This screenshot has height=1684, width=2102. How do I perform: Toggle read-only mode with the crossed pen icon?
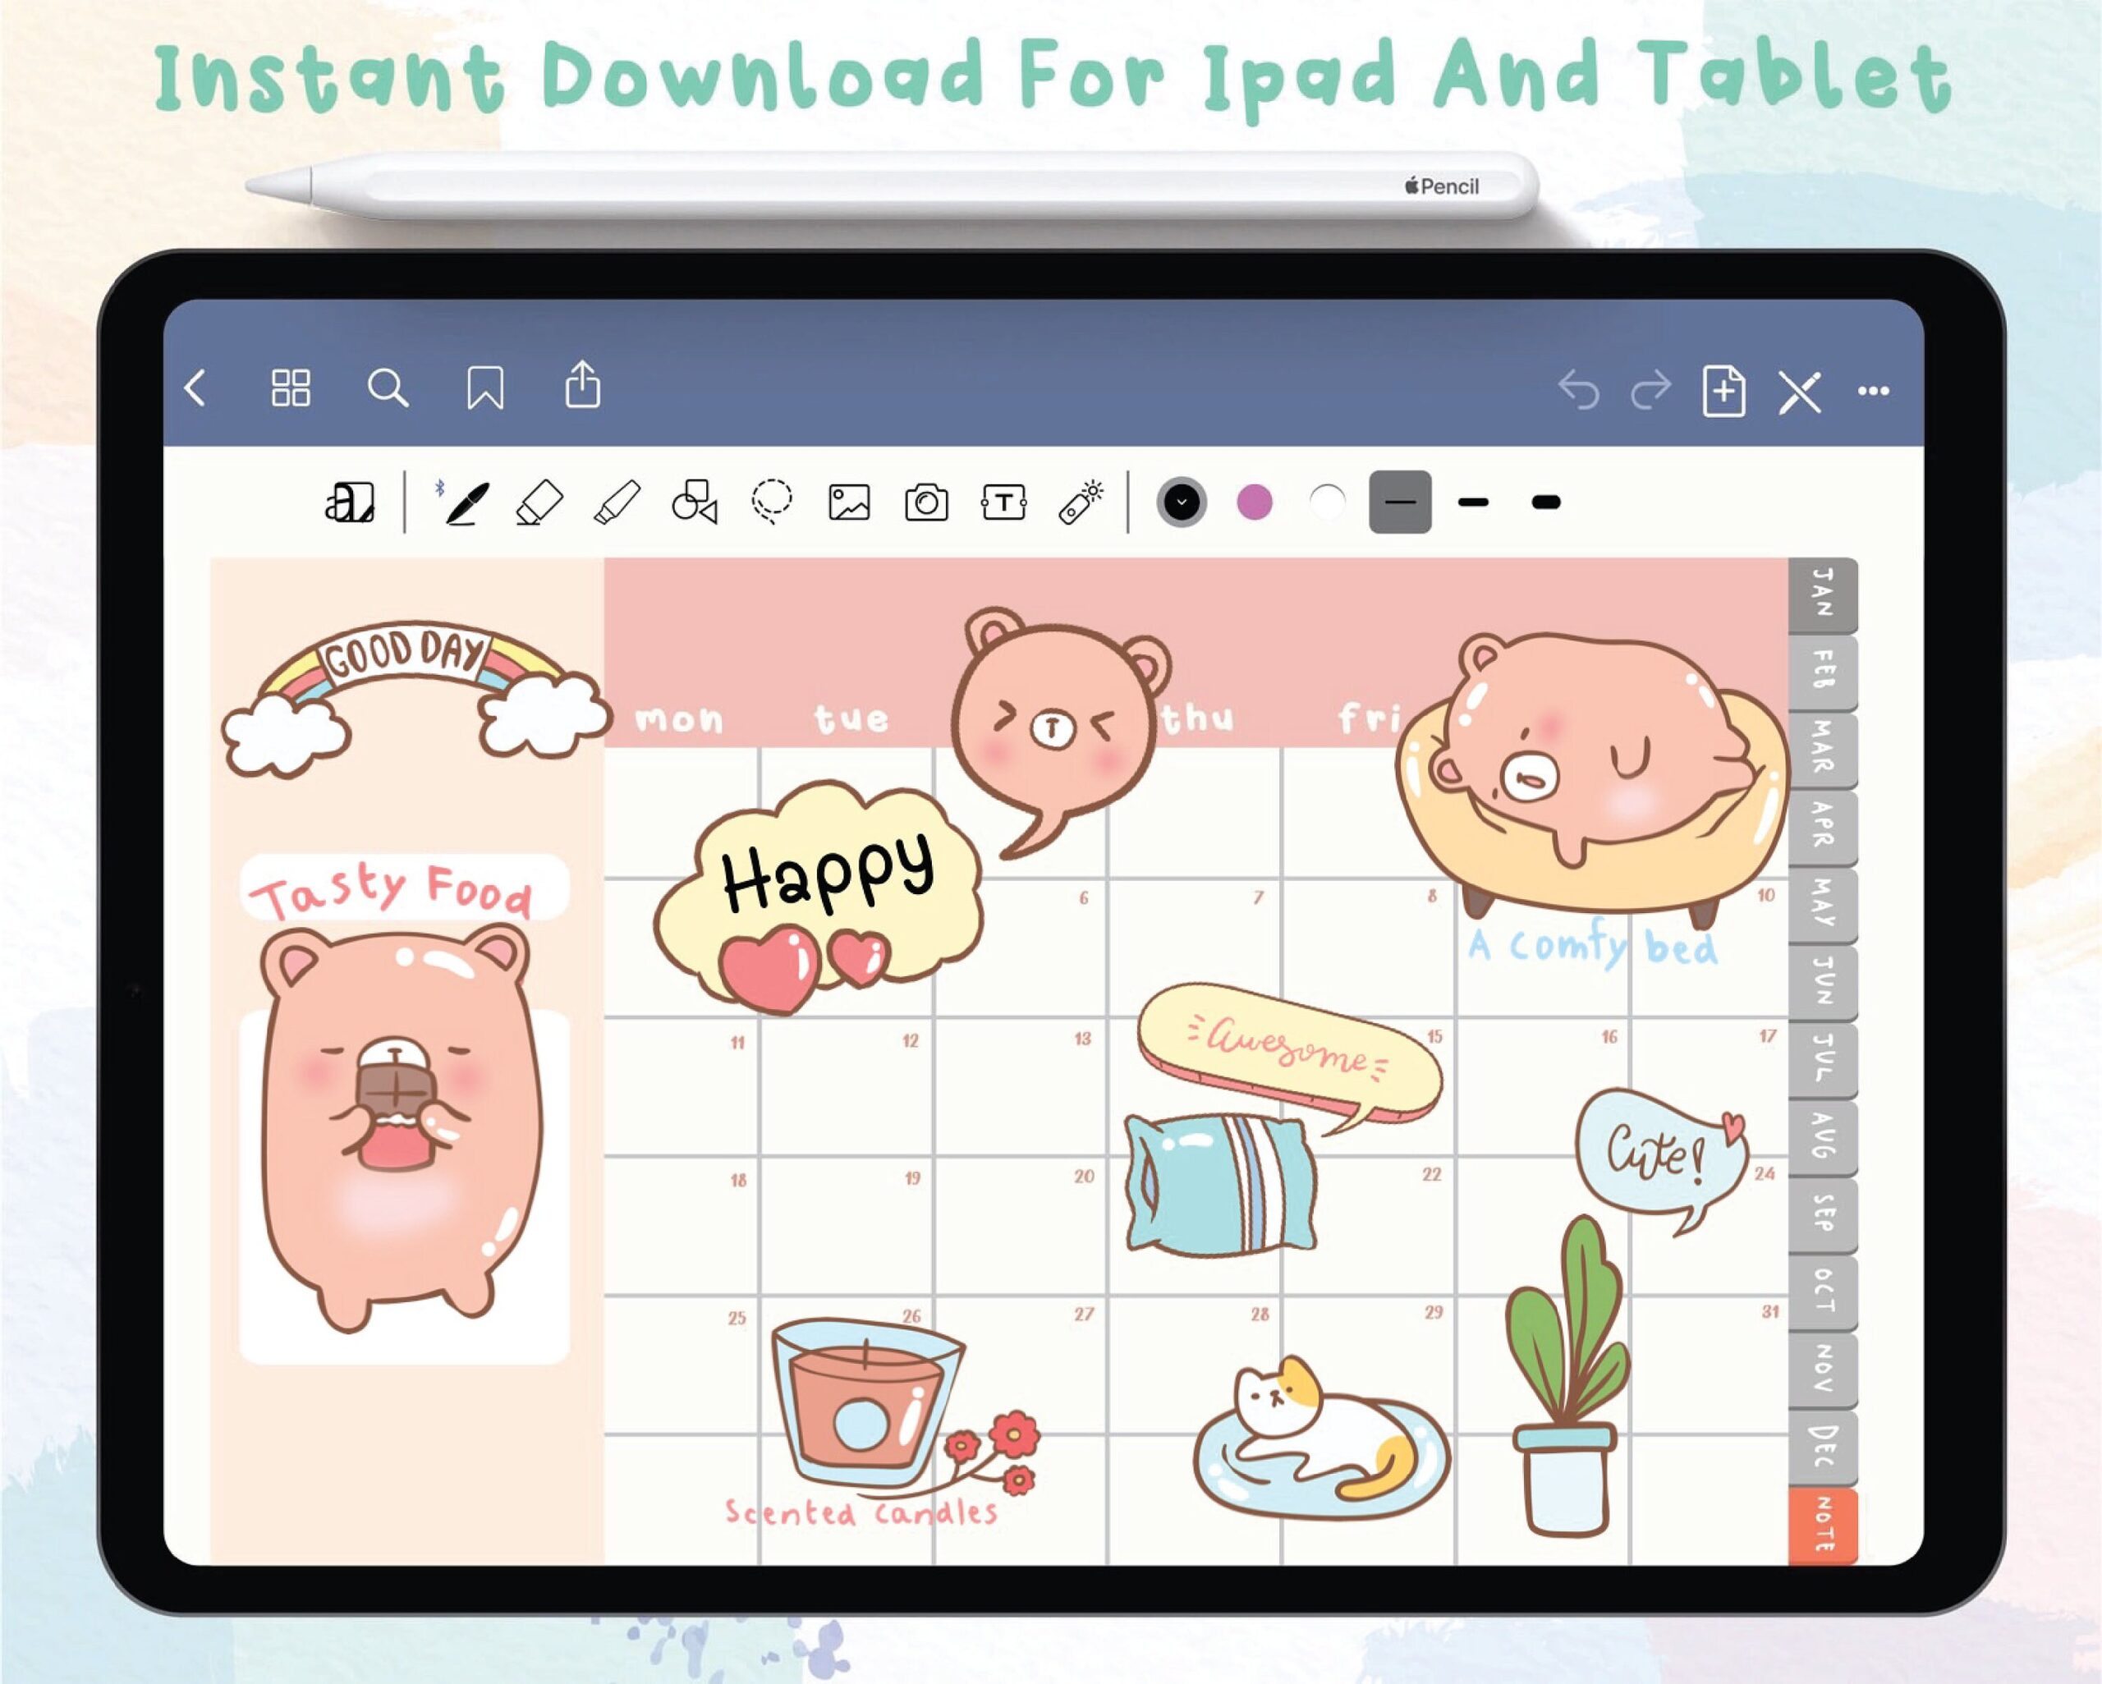tap(1800, 392)
